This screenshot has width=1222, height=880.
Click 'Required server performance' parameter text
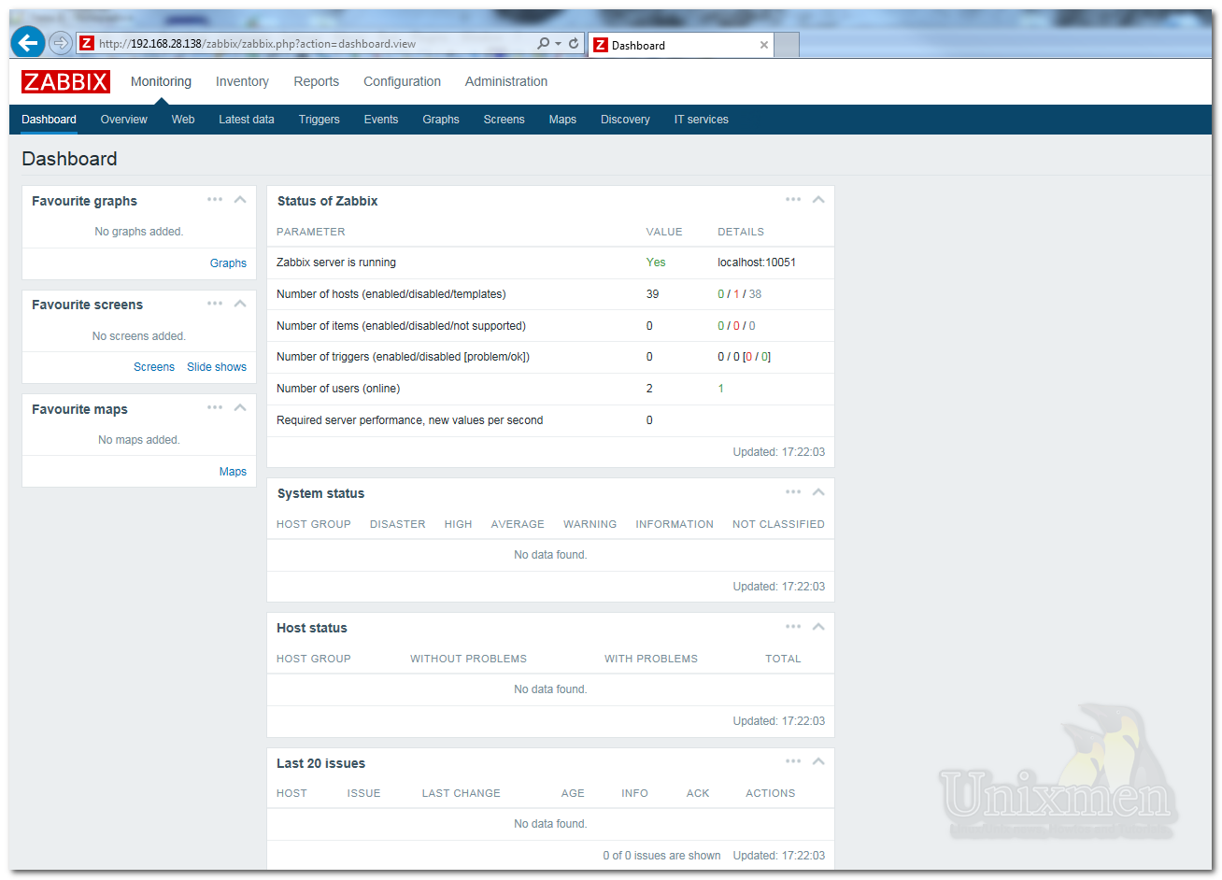pos(409,420)
